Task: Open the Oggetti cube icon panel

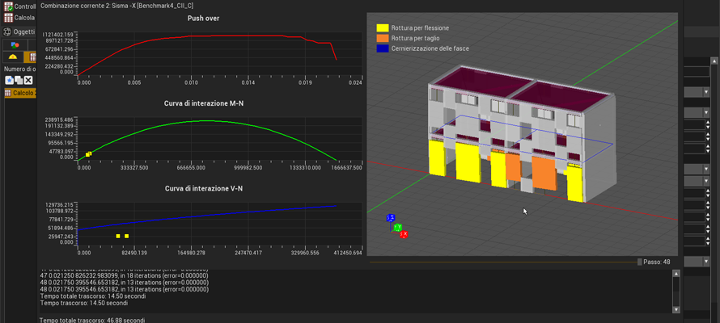Action: pyautogui.click(x=7, y=31)
